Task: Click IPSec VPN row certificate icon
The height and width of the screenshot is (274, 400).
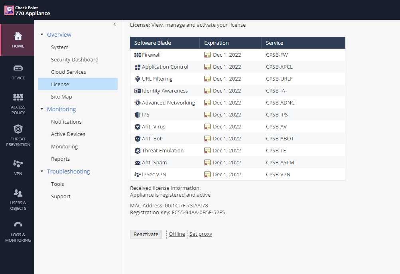Action: [207, 175]
